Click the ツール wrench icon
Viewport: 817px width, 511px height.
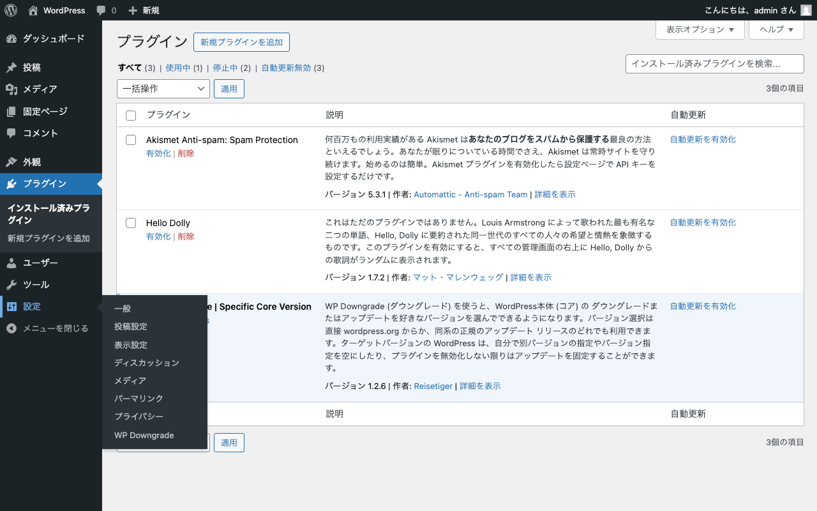11,285
